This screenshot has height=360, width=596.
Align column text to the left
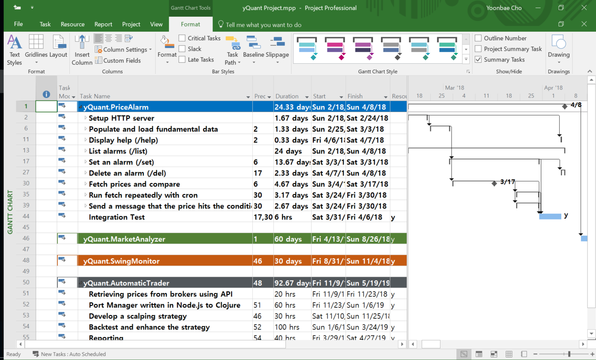point(98,38)
